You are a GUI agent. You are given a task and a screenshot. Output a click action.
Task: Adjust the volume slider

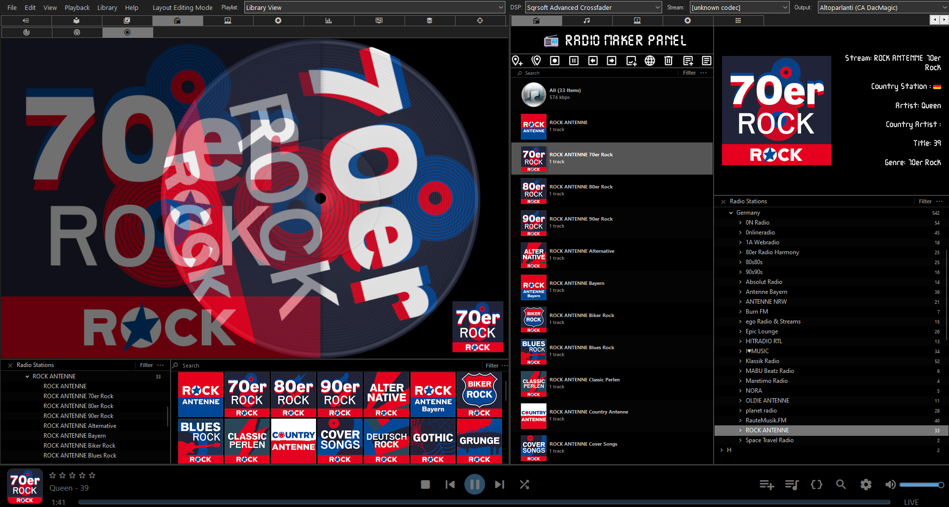click(x=921, y=485)
